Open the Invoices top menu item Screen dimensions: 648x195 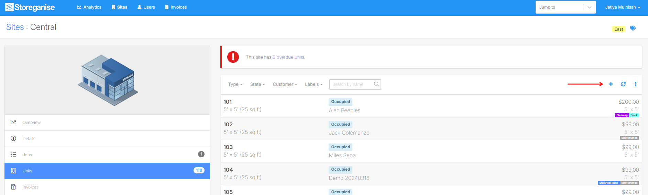click(x=176, y=7)
